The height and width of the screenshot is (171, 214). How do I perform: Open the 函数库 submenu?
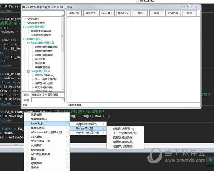tap(47, 167)
